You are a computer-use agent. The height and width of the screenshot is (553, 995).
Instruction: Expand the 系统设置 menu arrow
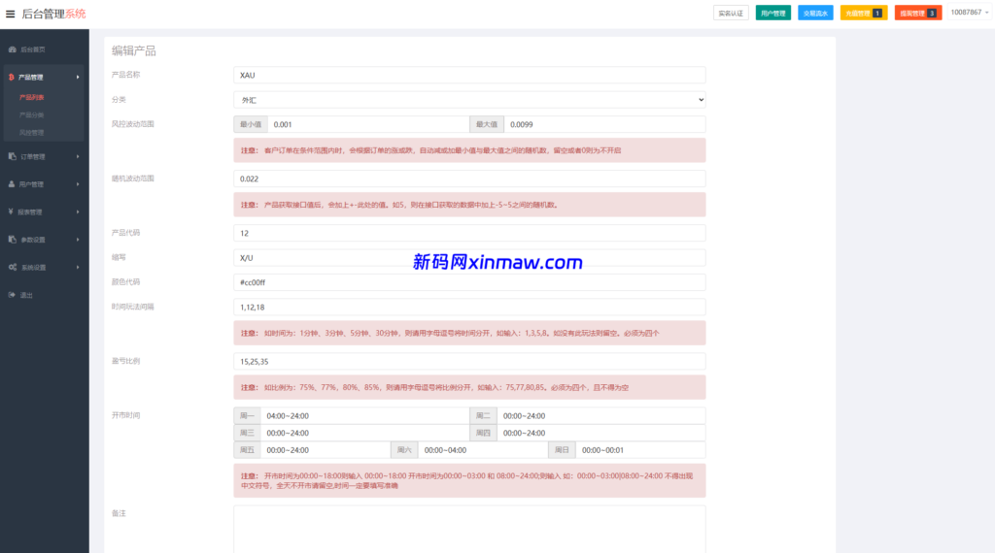pos(78,268)
